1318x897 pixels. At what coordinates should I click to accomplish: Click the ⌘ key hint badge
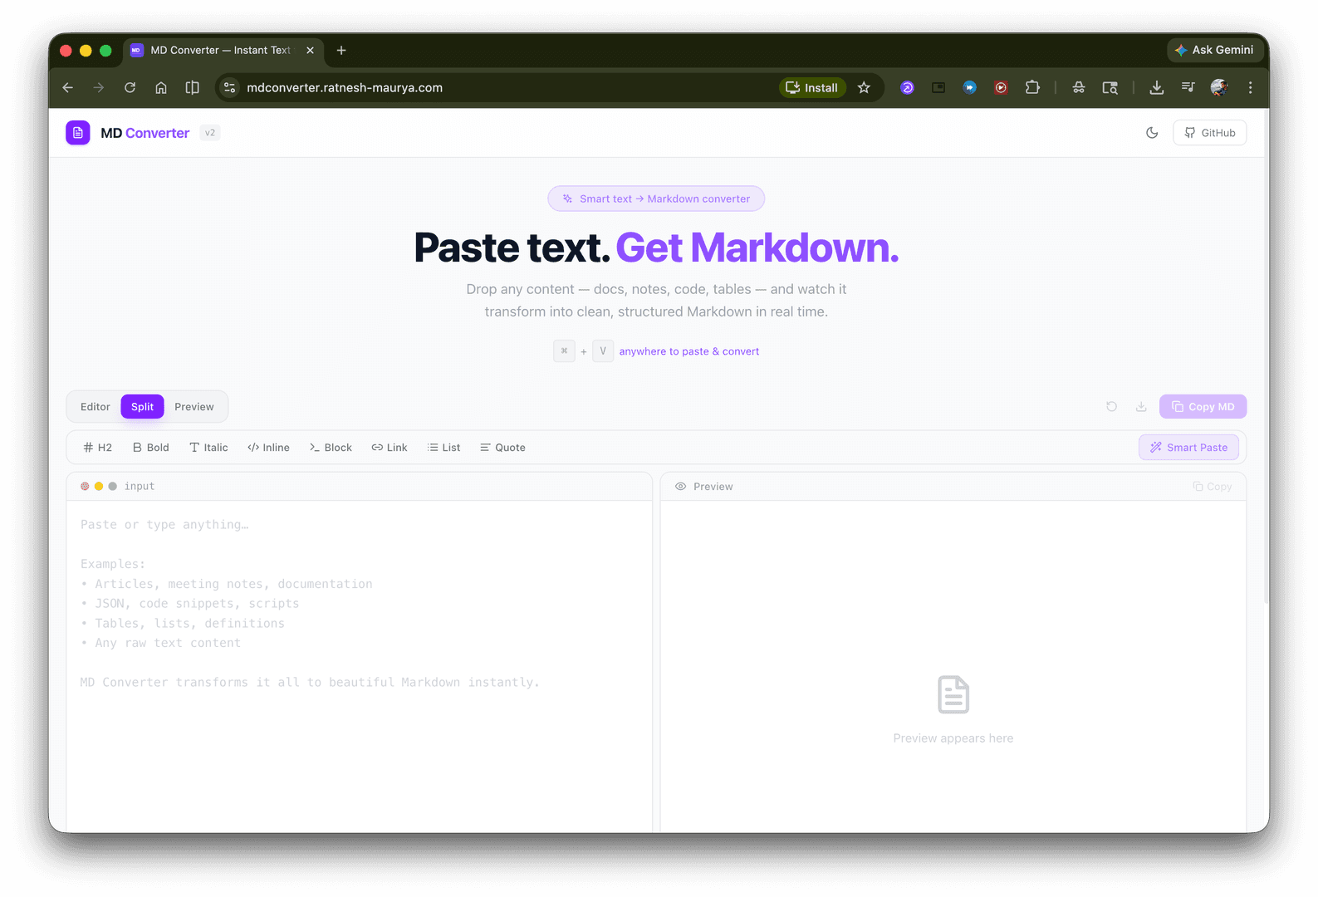click(x=564, y=351)
